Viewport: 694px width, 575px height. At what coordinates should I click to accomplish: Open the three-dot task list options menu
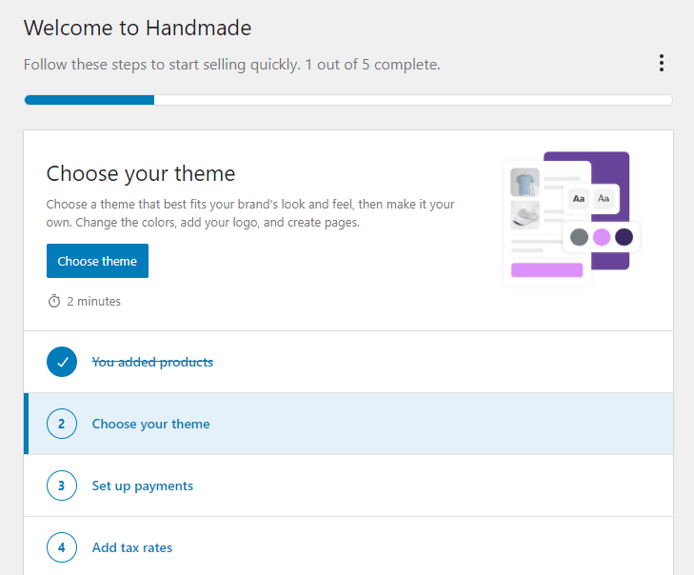(x=662, y=63)
